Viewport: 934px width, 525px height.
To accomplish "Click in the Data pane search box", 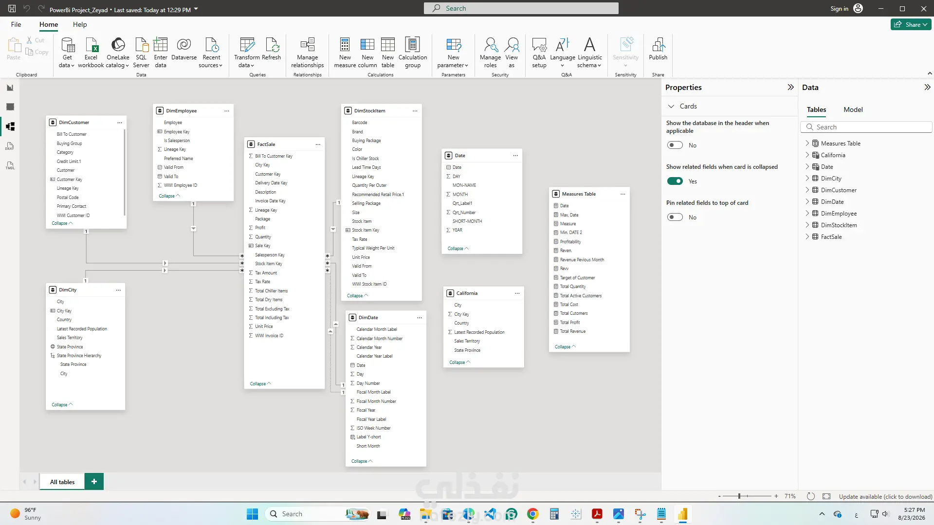I will pos(866,127).
